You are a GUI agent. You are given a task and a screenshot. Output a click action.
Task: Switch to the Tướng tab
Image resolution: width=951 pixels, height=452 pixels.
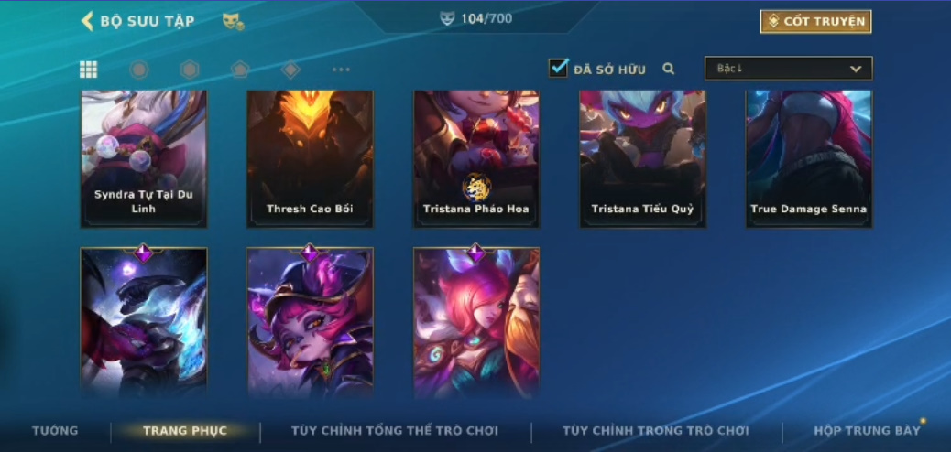click(x=55, y=431)
